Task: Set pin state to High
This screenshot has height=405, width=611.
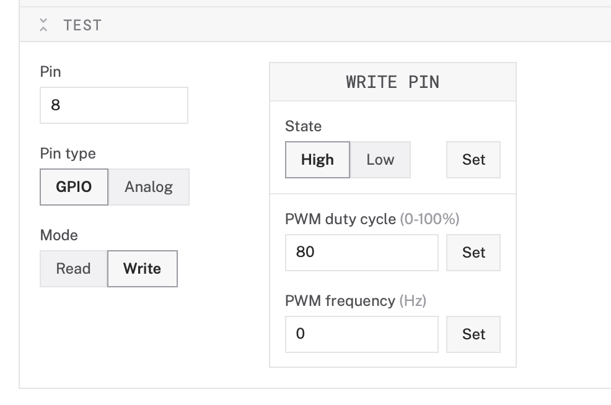Action: 317,160
